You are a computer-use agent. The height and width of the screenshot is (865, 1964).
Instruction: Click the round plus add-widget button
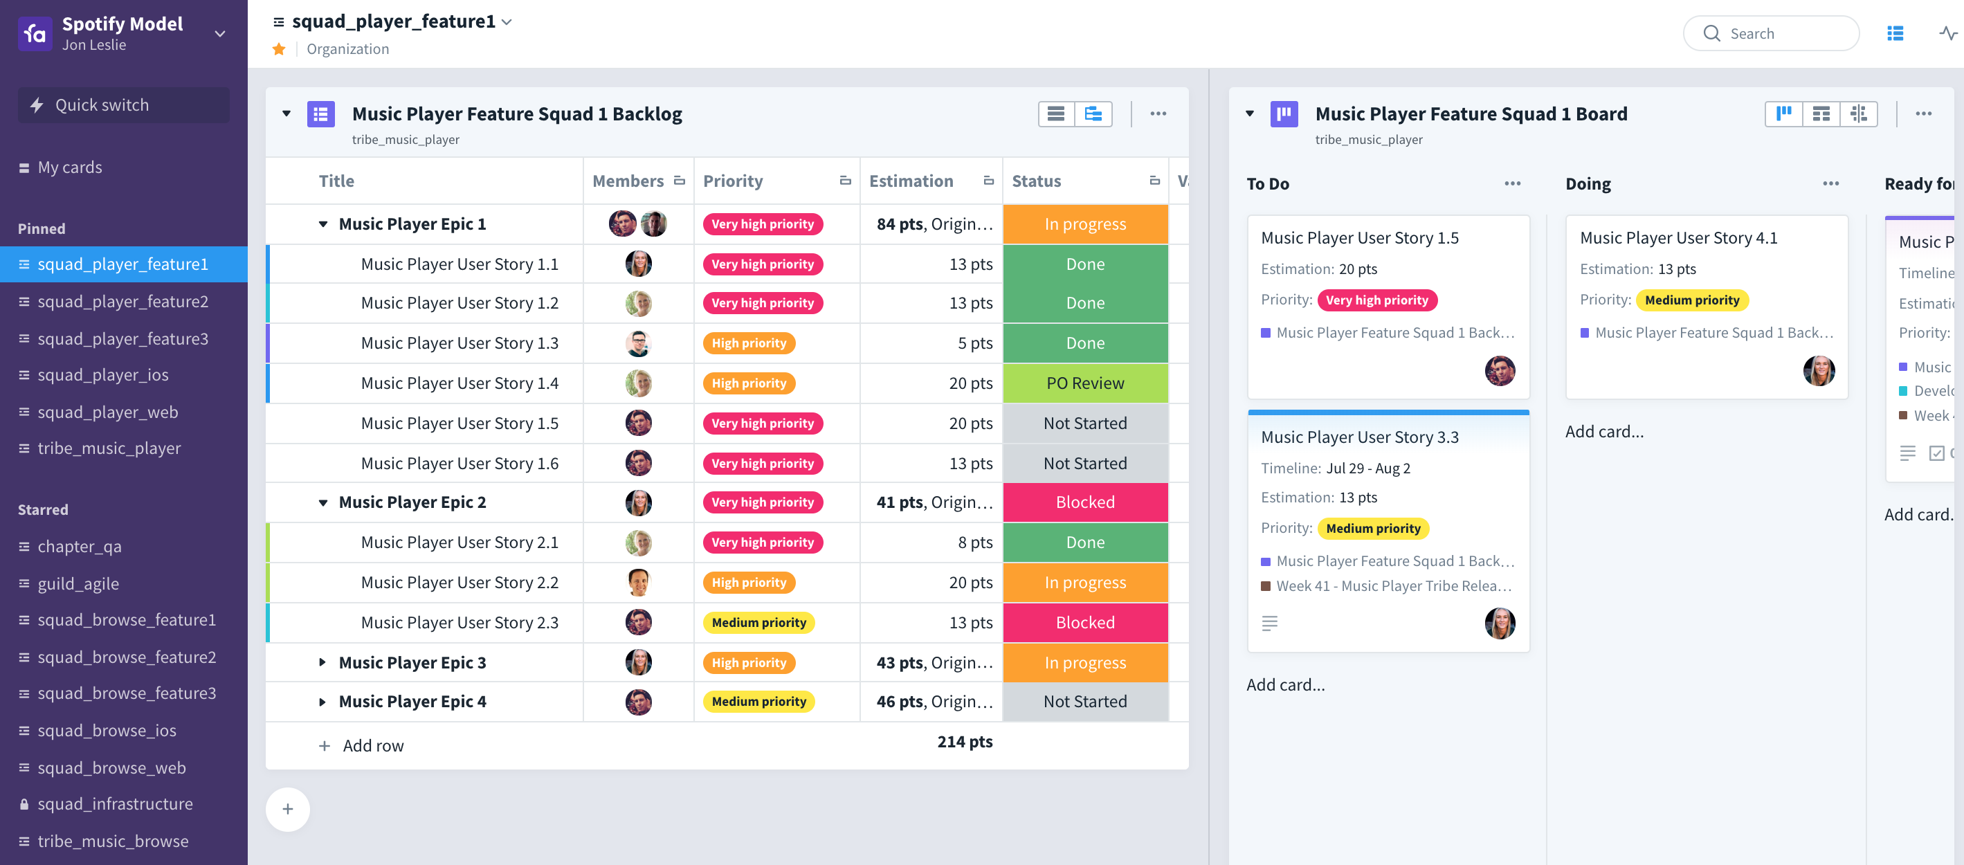tap(287, 809)
